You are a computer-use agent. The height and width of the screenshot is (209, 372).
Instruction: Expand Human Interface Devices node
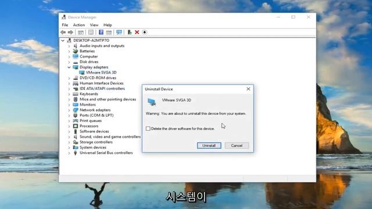coord(69,83)
